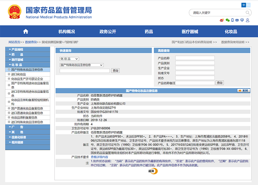Open the 化妆品 category dropdown
Viewport: 258px width, 185px height.
(69, 59)
